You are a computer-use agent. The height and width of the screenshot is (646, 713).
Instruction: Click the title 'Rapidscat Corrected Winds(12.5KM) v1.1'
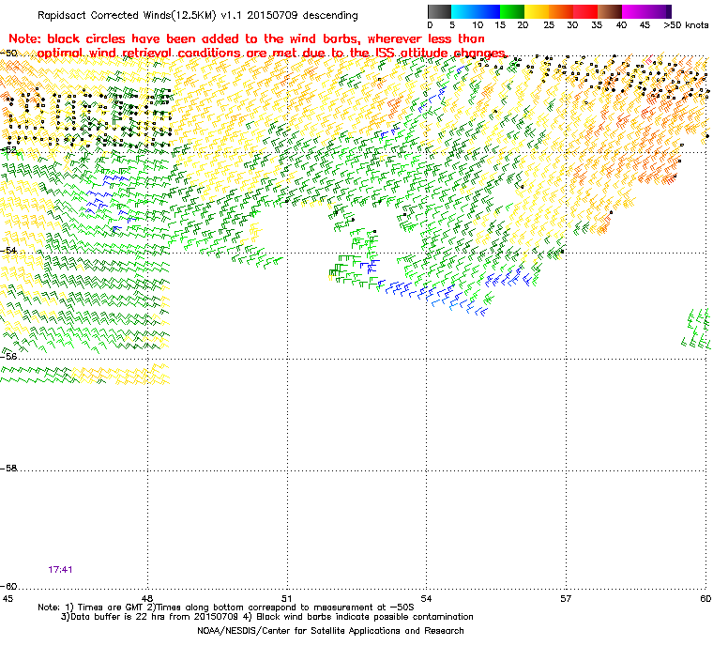pyautogui.click(x=140, y=15)
